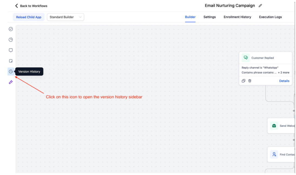Duplicate the Customer Replied trigger
The image size is (296, 175).
pos(243,81)
